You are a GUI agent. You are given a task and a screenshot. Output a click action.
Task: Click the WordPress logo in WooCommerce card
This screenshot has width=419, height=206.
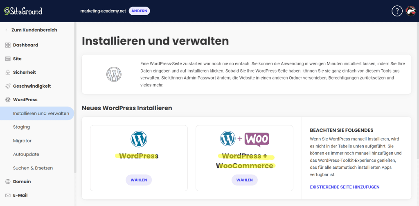pos(228,138)
